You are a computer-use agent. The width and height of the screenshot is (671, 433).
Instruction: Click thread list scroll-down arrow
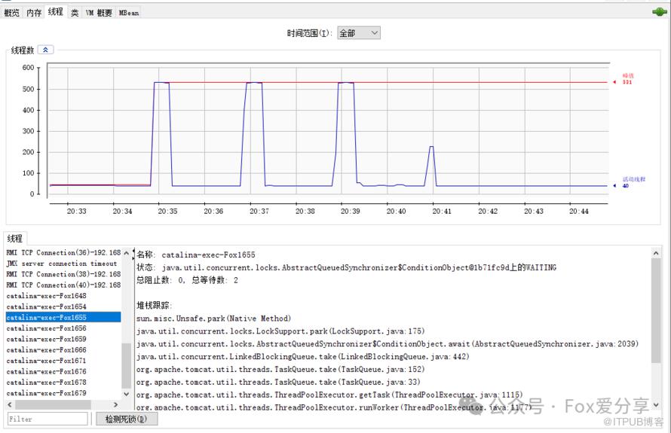click(126, 393)
